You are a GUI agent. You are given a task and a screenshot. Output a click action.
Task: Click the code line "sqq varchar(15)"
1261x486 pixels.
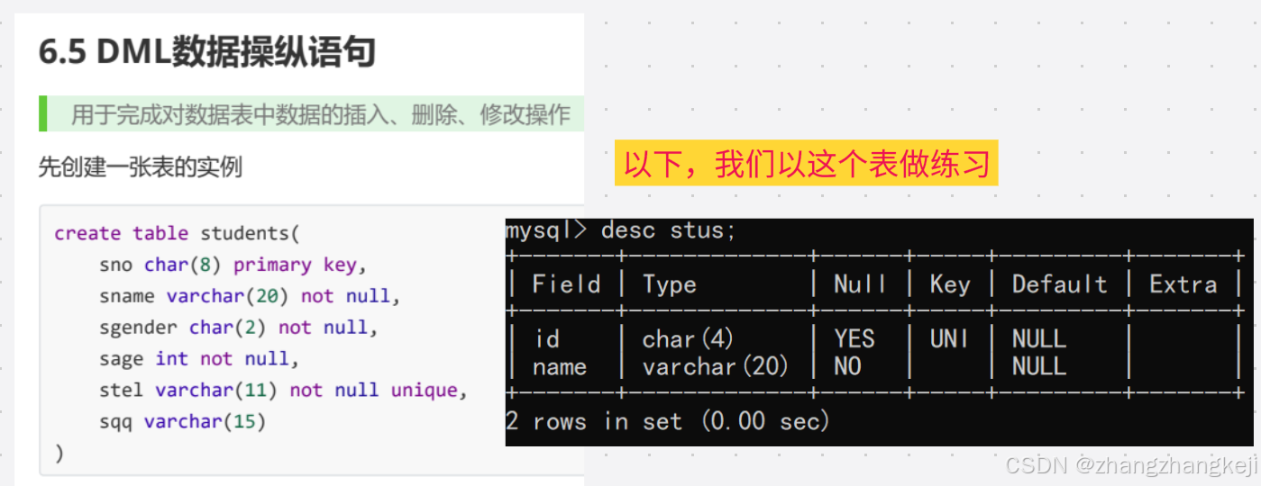(183, 421)
